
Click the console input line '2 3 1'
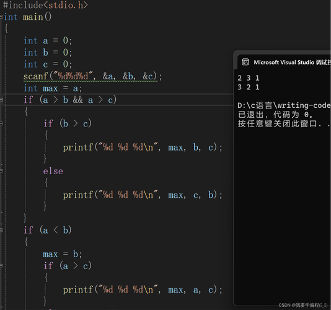[x=249, y=78]
